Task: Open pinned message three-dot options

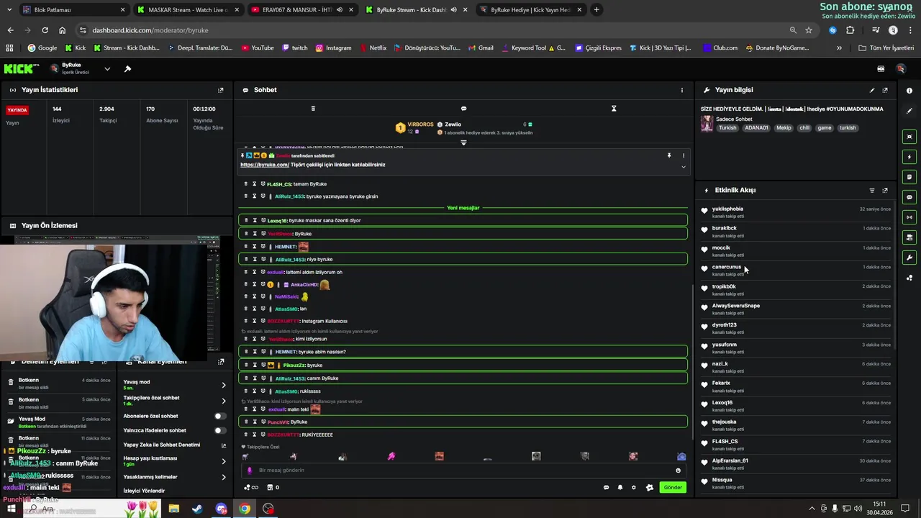Action: point(684,155)
